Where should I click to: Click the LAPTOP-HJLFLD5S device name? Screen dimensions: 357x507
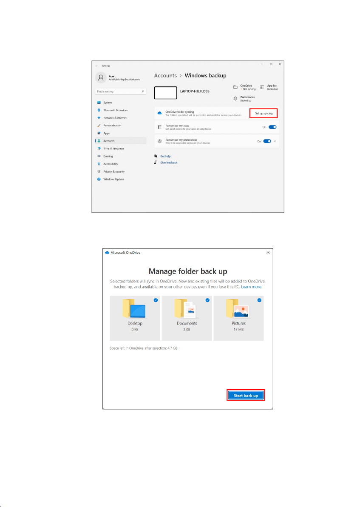195,91
